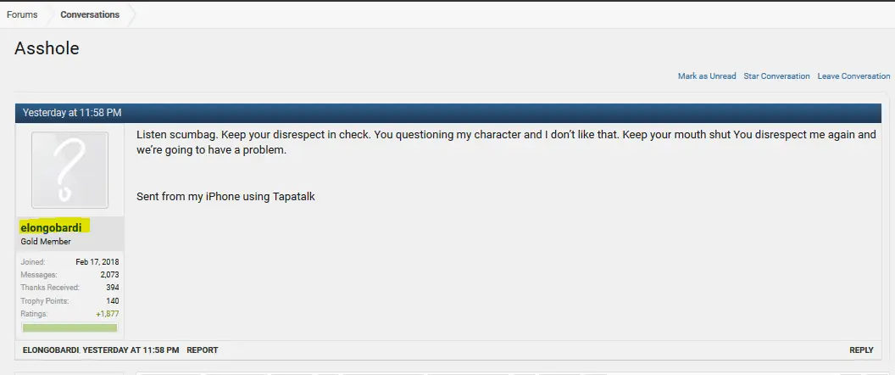Click the green ratings bar

(x=69, y=327)
